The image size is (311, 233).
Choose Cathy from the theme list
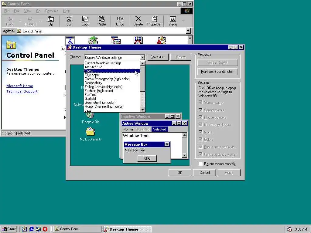click(x=112, y=71)
